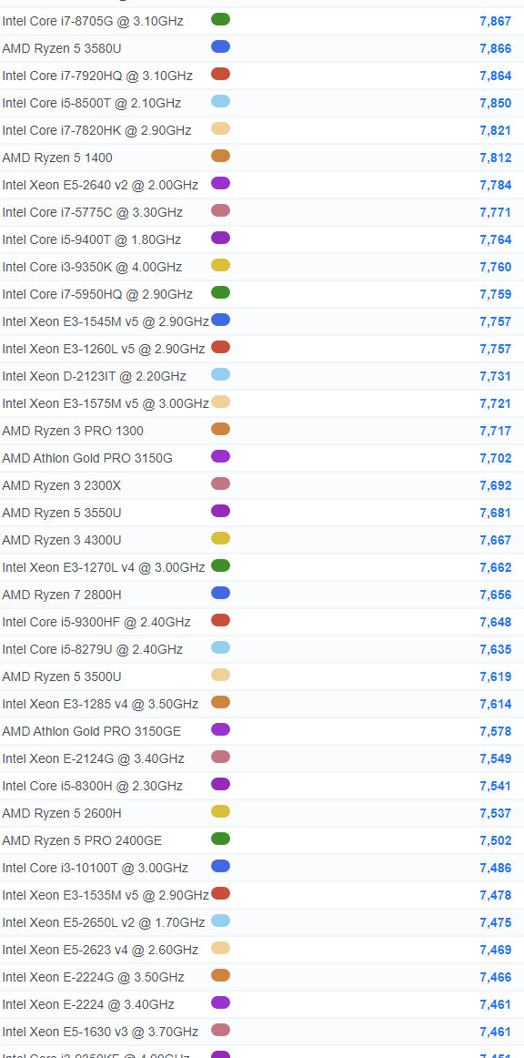Open Intel Core i5-8300H @ 2.30GHz link
Screen dimensions: 524x1058
point(93,786)
